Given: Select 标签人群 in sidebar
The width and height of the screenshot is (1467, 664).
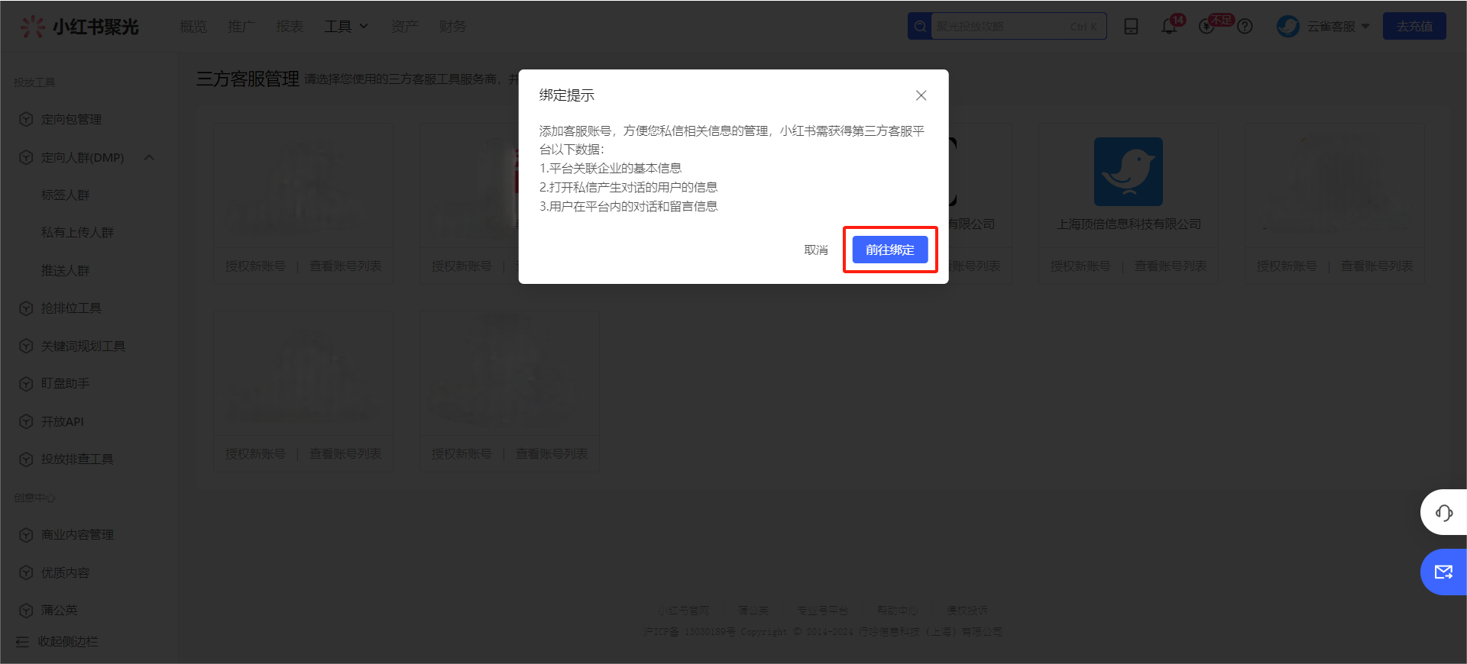Looking at the screenshot, I should click(65, 195).
